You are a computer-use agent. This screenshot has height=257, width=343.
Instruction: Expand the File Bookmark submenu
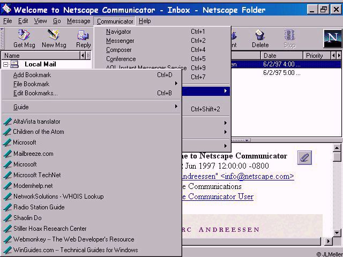coord(176,84)
